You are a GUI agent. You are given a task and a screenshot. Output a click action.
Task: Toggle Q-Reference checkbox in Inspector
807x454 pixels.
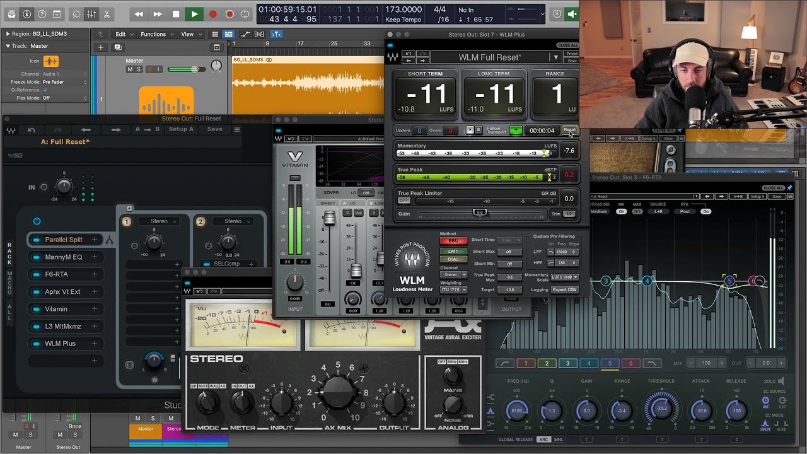(45, 90)
